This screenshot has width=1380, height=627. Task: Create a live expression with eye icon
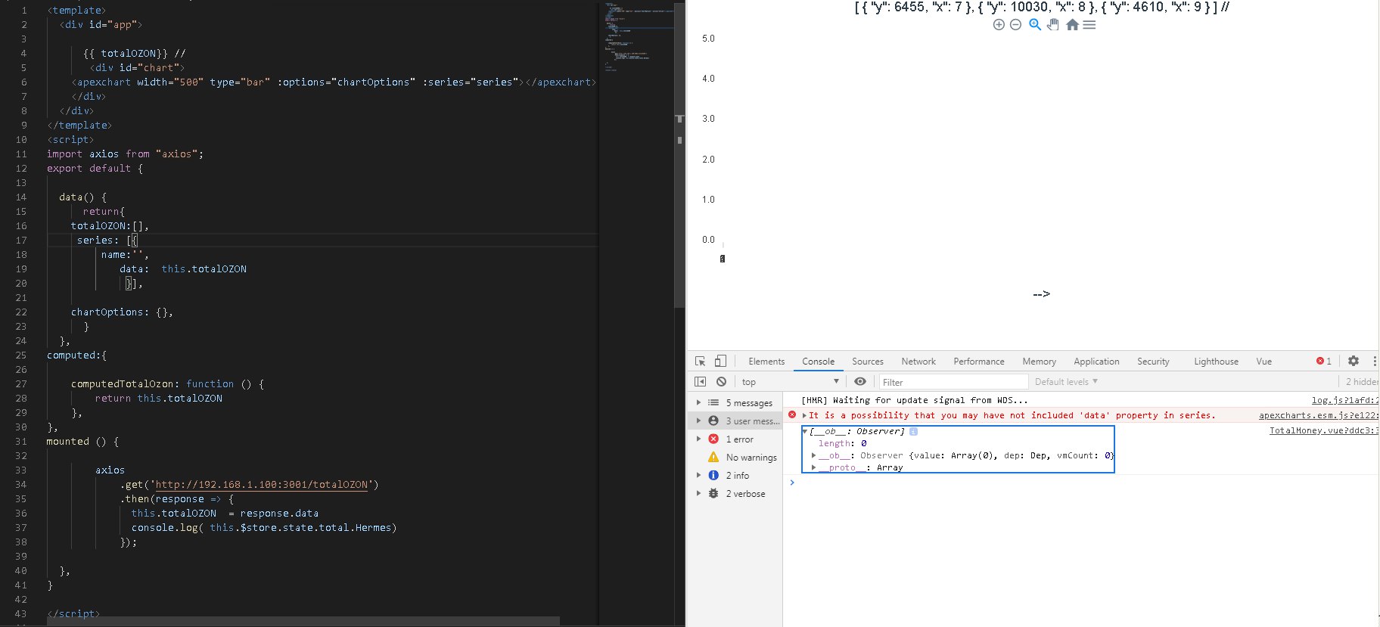coord(860,382)
